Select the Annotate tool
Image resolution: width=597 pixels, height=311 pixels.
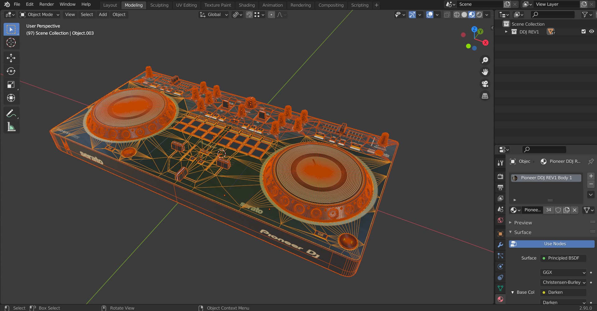(x=11, y=114)
